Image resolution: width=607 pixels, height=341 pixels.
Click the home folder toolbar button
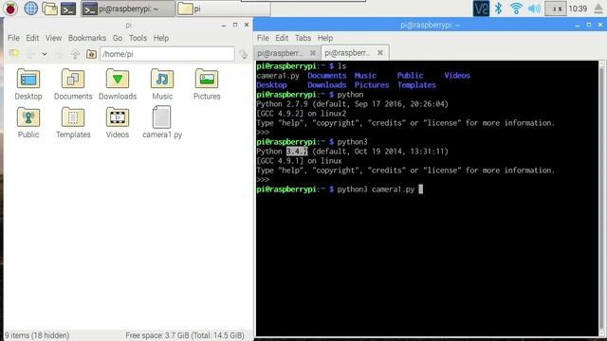coord(91,54)
